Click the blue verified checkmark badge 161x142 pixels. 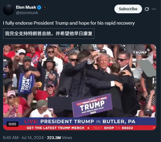click(39, 7)
